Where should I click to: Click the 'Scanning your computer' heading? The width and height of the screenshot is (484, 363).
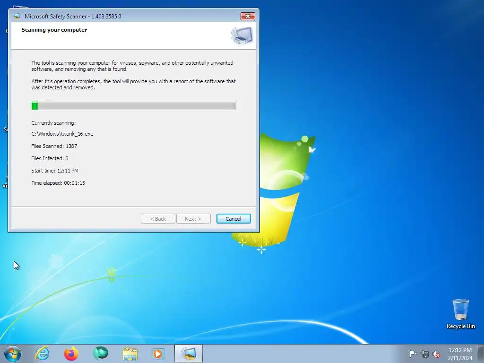click(54, 30)
